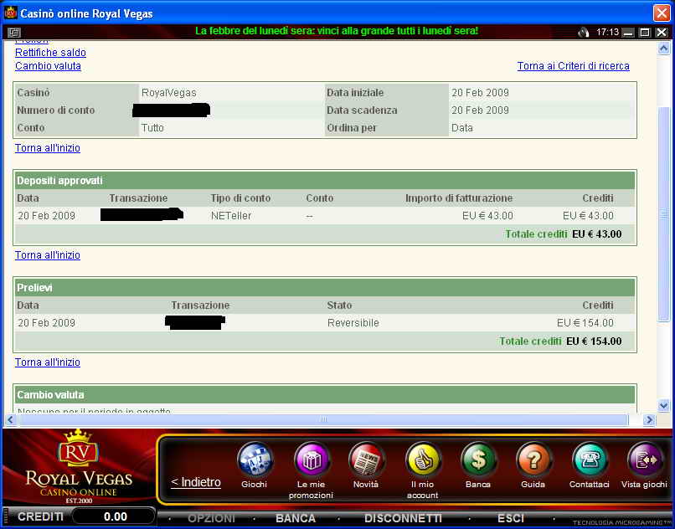Click the Data iniziale value 20 Feb 2009

480,93
